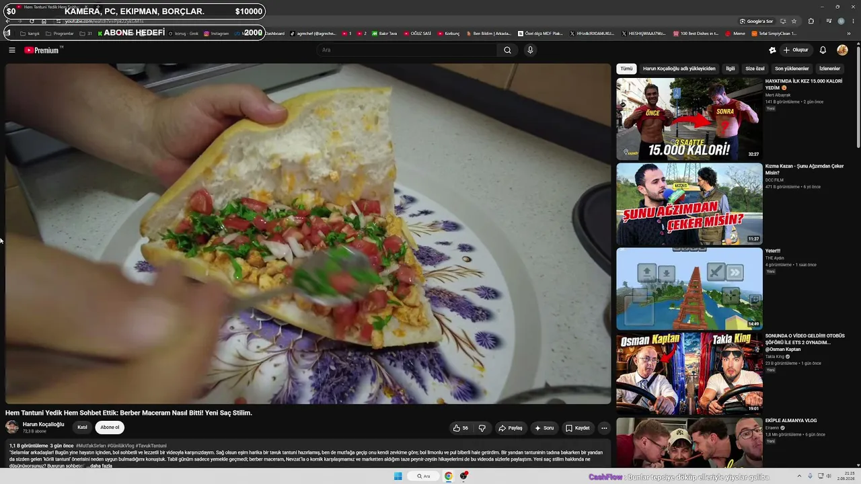The width and height of the screenshot is (861, 484).
Task: Open the Chrome three-dot menu
Action: 853,21
